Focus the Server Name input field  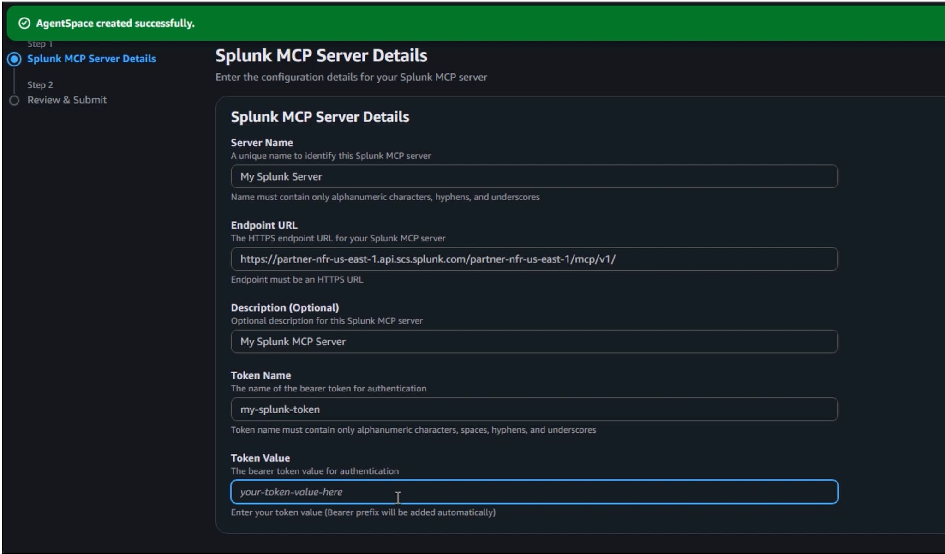tap(534, 176)
